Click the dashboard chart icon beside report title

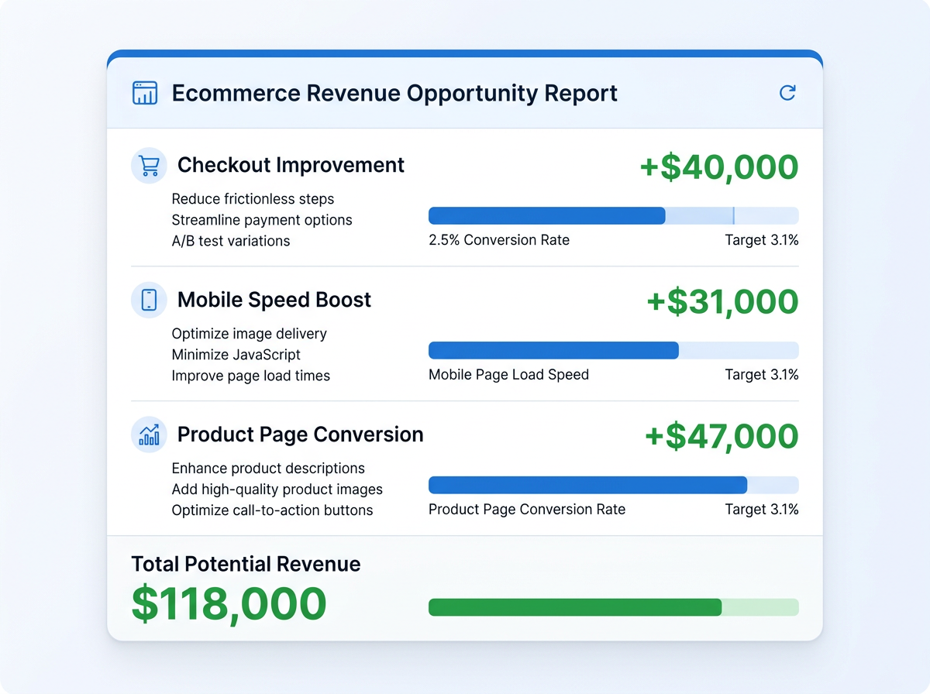pos(145,93)
